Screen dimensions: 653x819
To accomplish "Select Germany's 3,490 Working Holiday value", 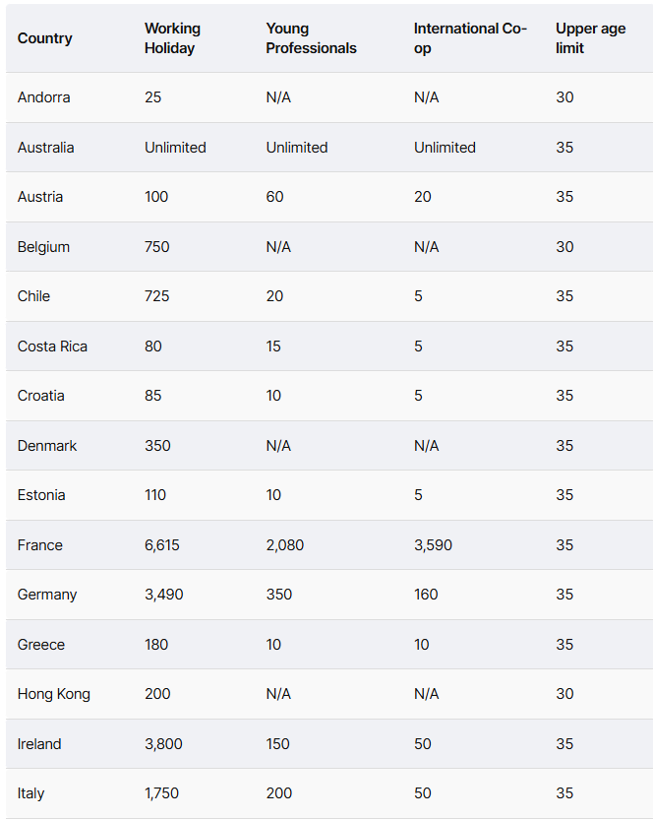I will (164, 595).
